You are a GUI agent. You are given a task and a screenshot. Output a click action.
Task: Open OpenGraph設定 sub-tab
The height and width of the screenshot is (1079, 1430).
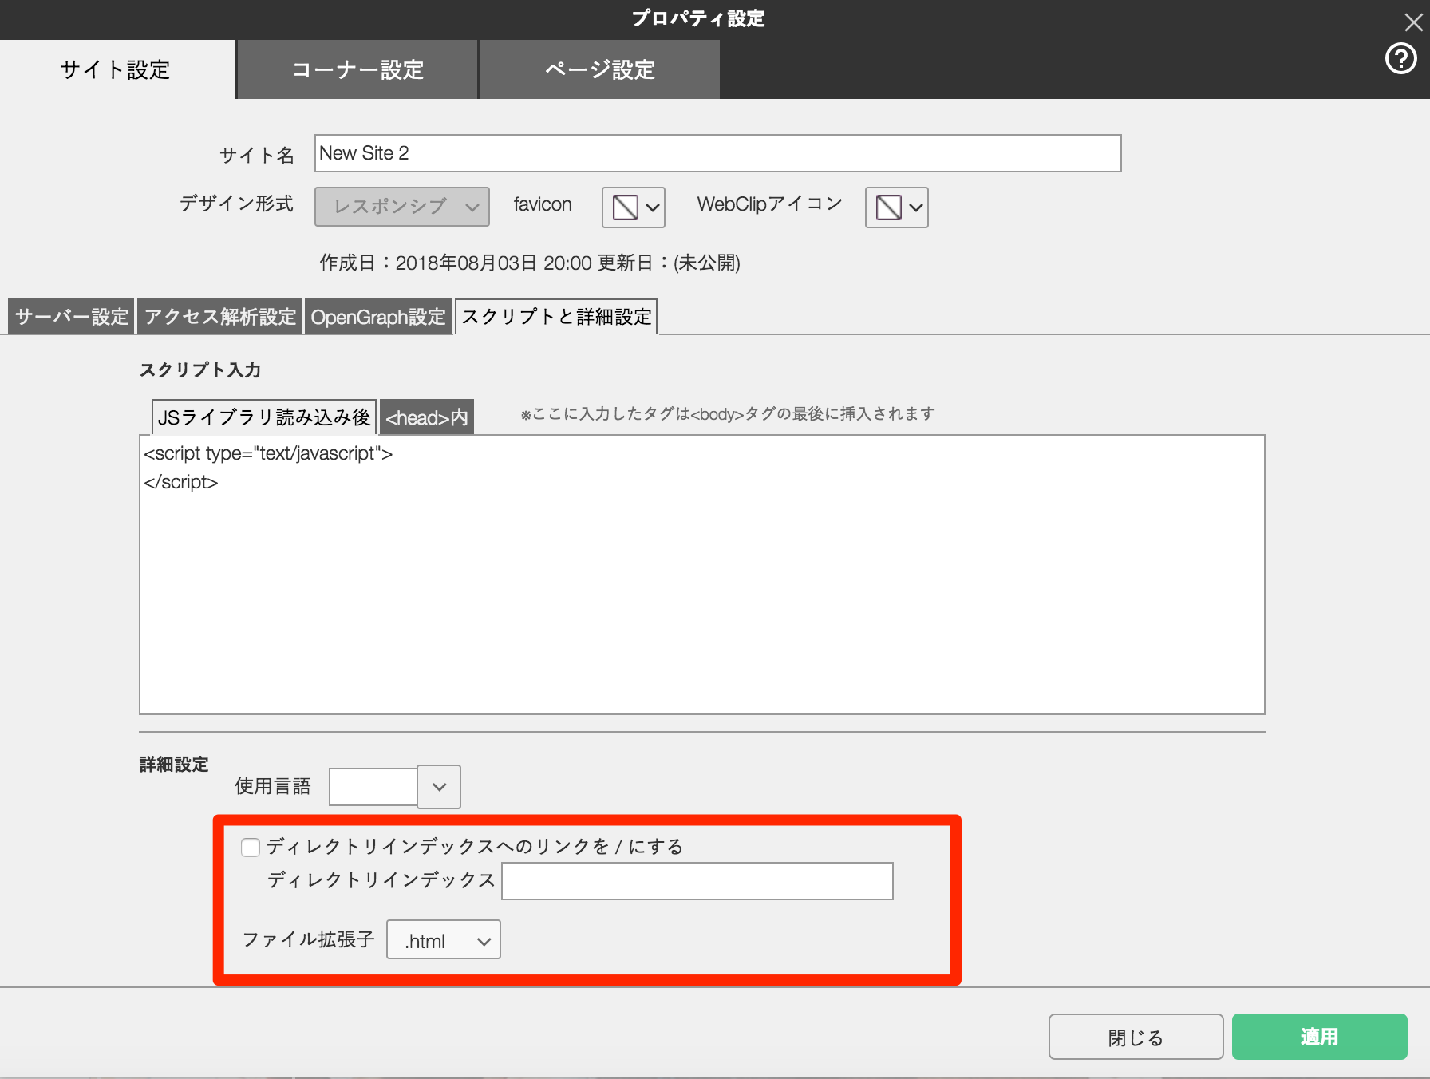pyautogui.click(x=377, y=317)
